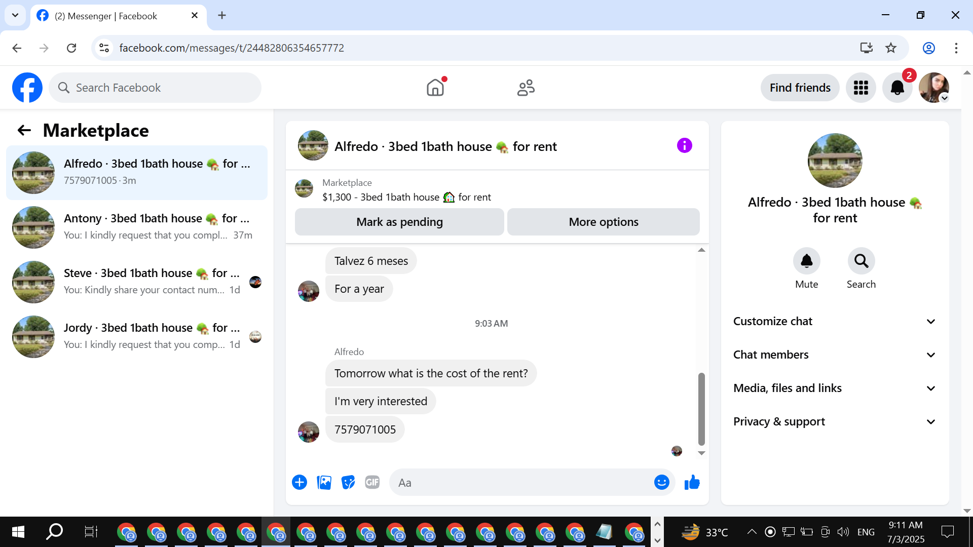Go to Facebook Home tab

click(x=435, y=88)
